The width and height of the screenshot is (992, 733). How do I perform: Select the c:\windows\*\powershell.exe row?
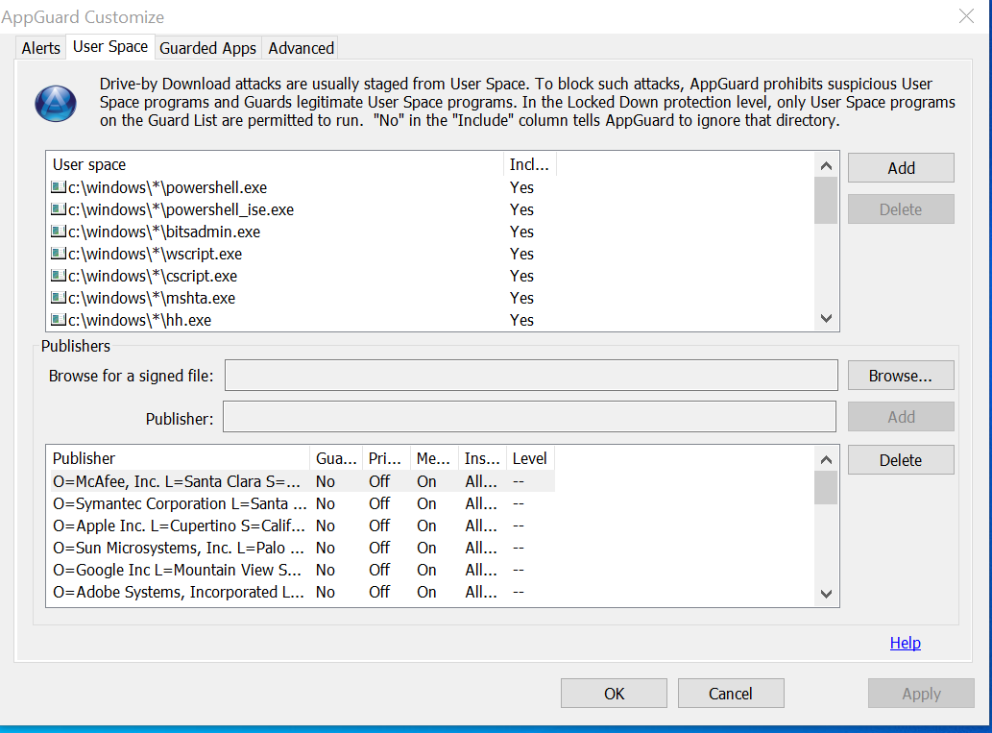coord(302,187)
